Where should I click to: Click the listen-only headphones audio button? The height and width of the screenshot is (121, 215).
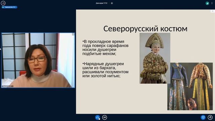click(x=98, y=117)
